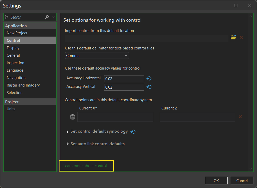Select New Project settings page
This screenshot has width=257, height=188.
(x=30, y=33)
